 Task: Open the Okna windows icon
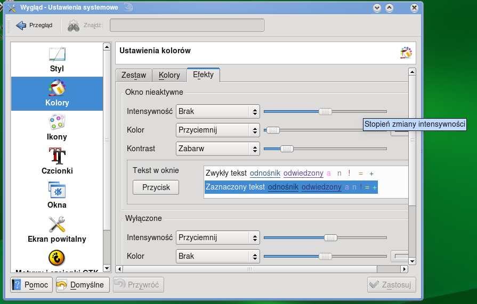(57, 190)
